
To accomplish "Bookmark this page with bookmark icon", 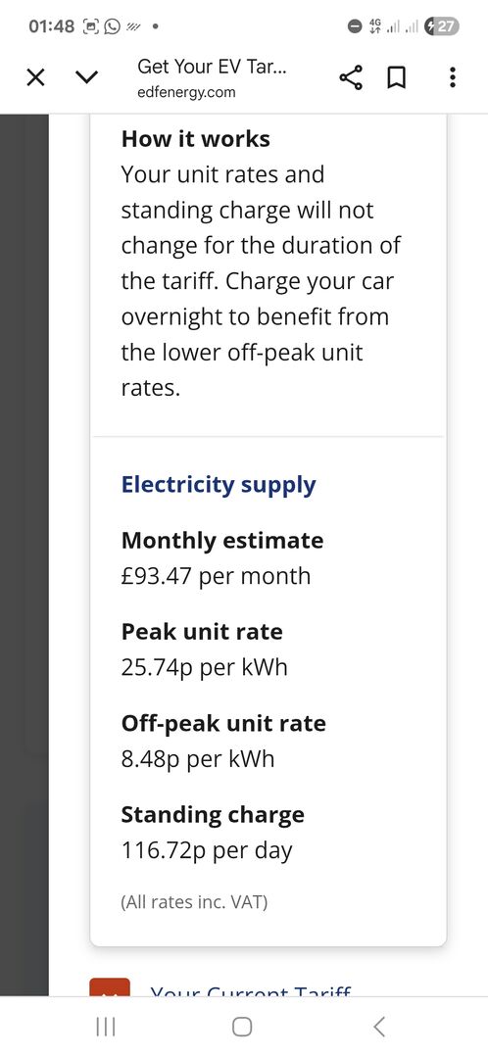I will point(396,78).
